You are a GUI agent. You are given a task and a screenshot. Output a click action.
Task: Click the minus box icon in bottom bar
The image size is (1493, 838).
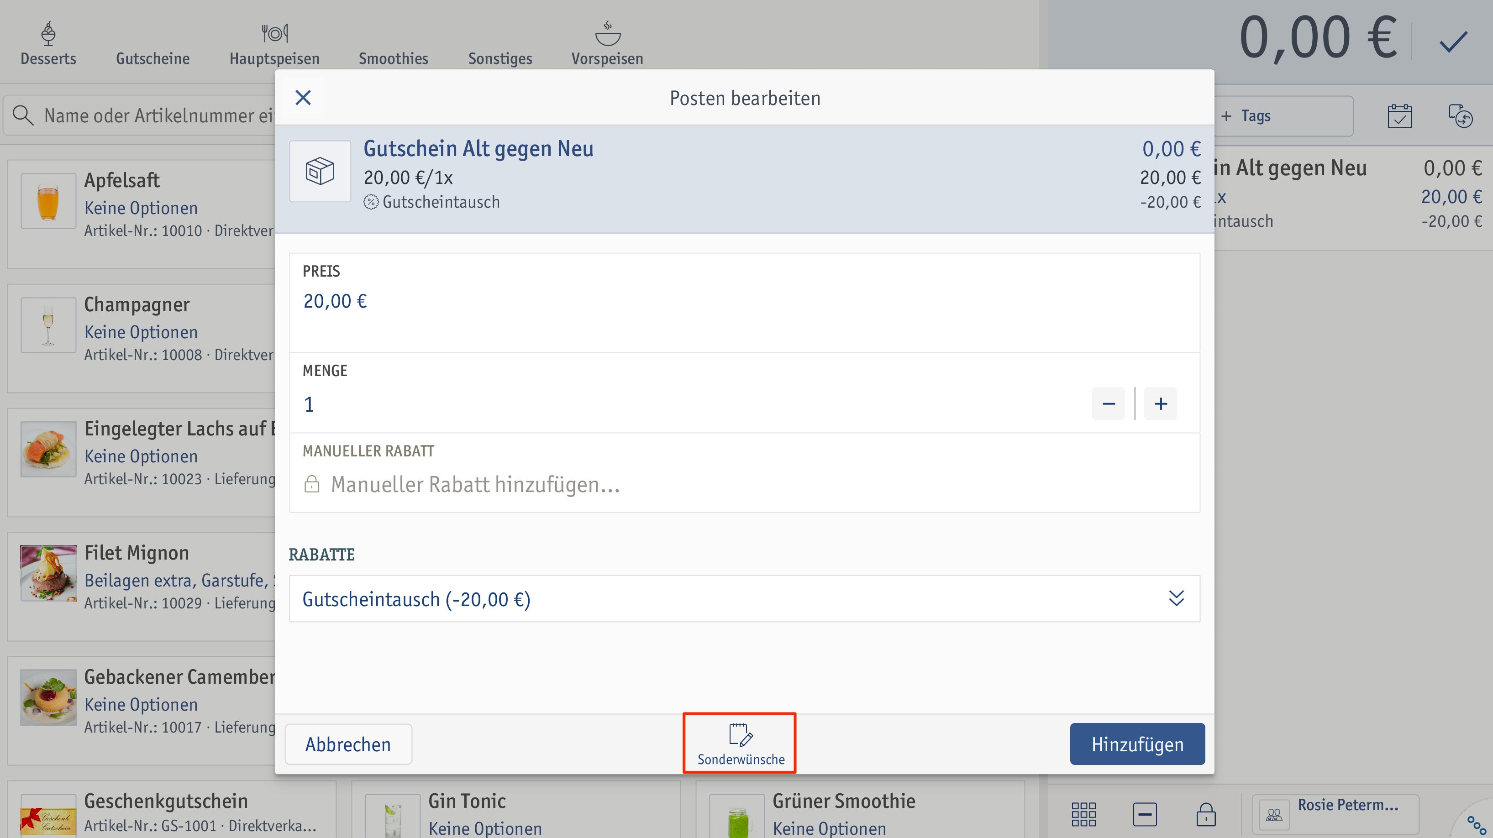click(x=1145, y=814)
